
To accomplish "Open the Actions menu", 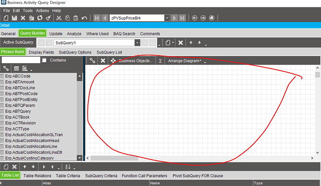I will pyautogui.click(x=42, y=11).
